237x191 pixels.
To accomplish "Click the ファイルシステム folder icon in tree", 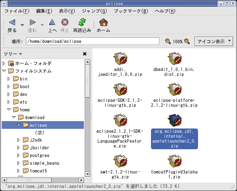I will pyautogui.click(x=11, y=71).
